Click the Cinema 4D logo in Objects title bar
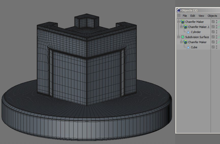220x144 pixels. point(179,10)
